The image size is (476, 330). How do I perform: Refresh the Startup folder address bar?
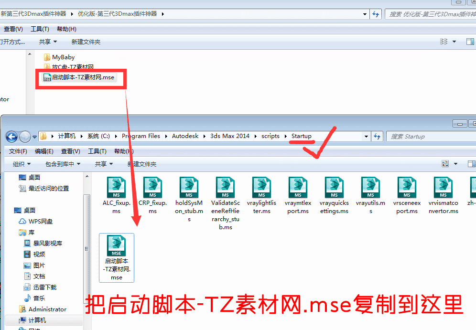(x=377, y=137)
